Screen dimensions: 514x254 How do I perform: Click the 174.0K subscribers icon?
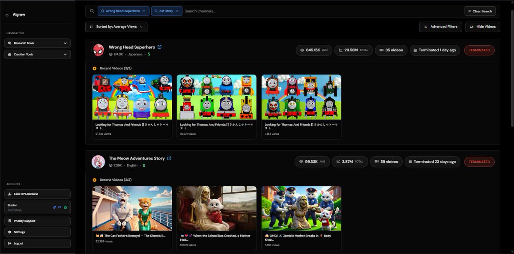(x=111, y=54)
